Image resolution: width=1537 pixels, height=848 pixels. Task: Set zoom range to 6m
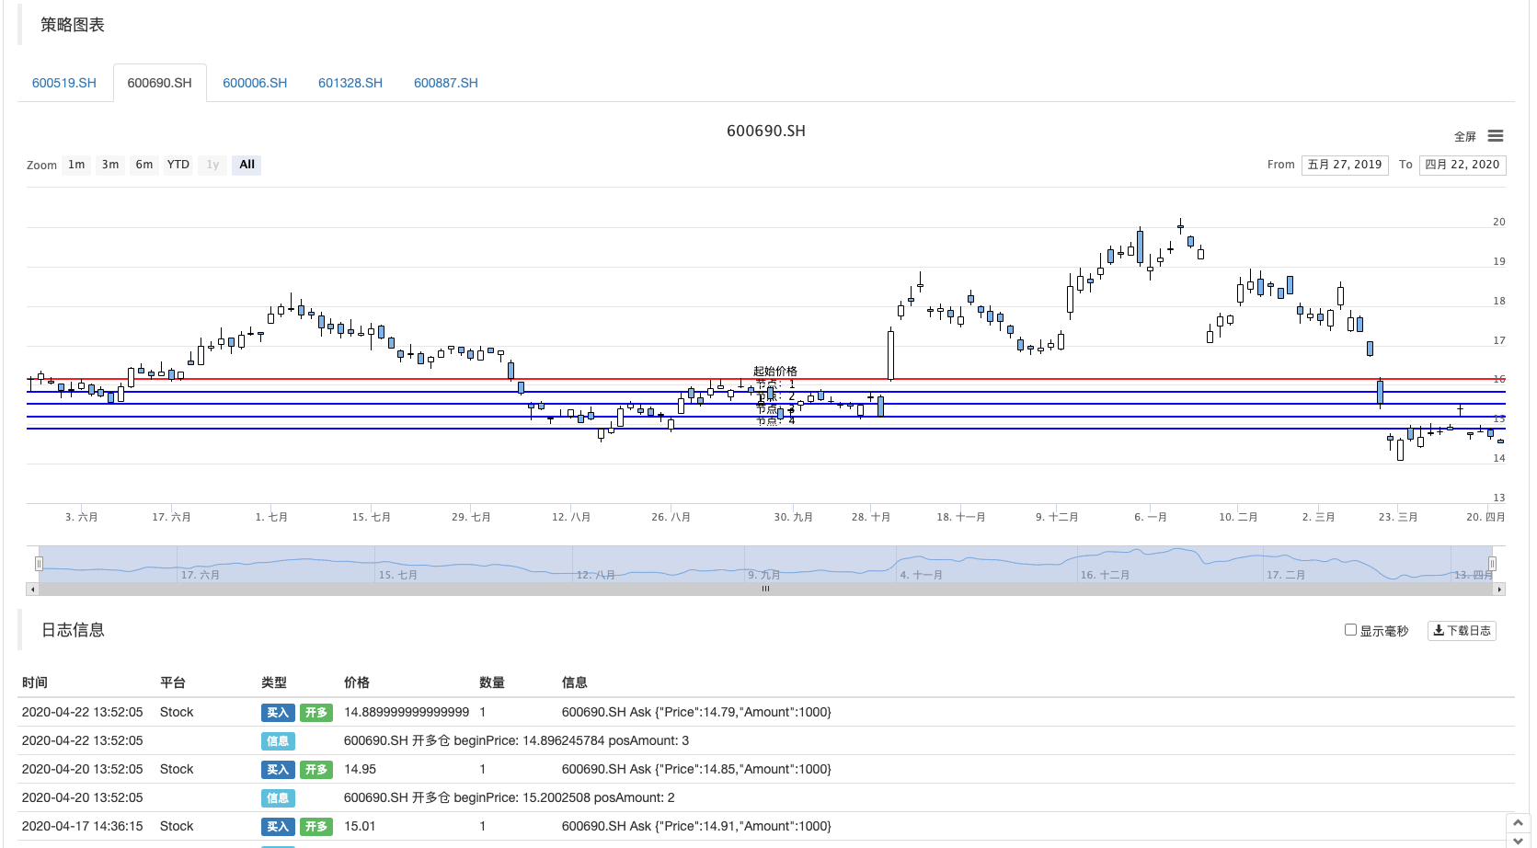pyautogui.click(x=144, y=165)
